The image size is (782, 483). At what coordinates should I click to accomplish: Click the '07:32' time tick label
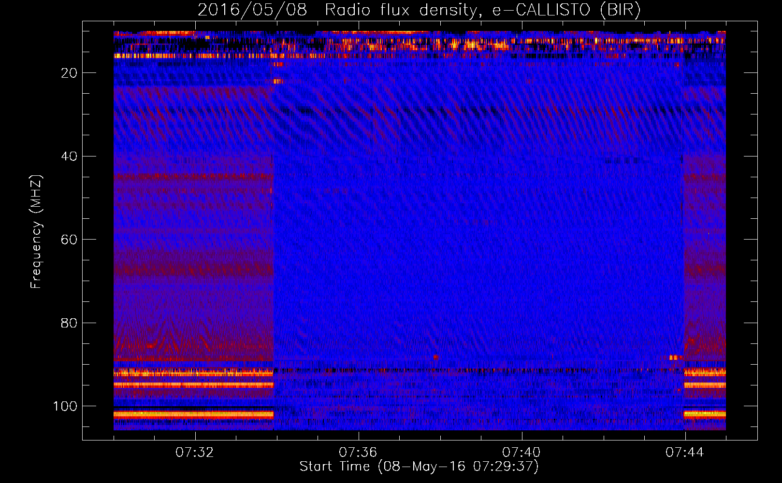coord(195,453)
